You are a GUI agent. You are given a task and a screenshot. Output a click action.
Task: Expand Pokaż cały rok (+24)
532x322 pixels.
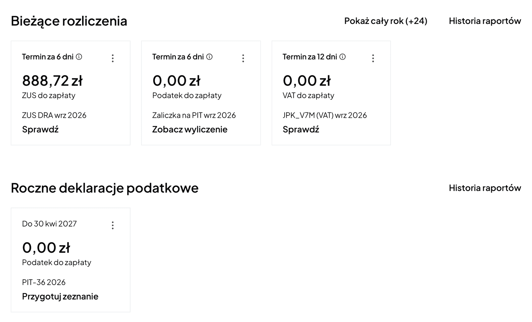coord(386,21)
